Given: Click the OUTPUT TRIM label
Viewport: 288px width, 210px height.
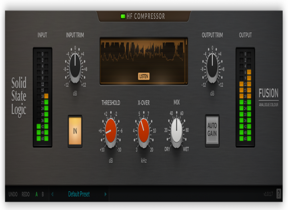Looking at the screenshot, I should tap(212, 35).
